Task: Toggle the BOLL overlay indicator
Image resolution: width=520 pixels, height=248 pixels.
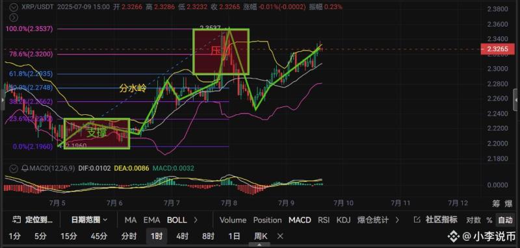Action: 177,220
